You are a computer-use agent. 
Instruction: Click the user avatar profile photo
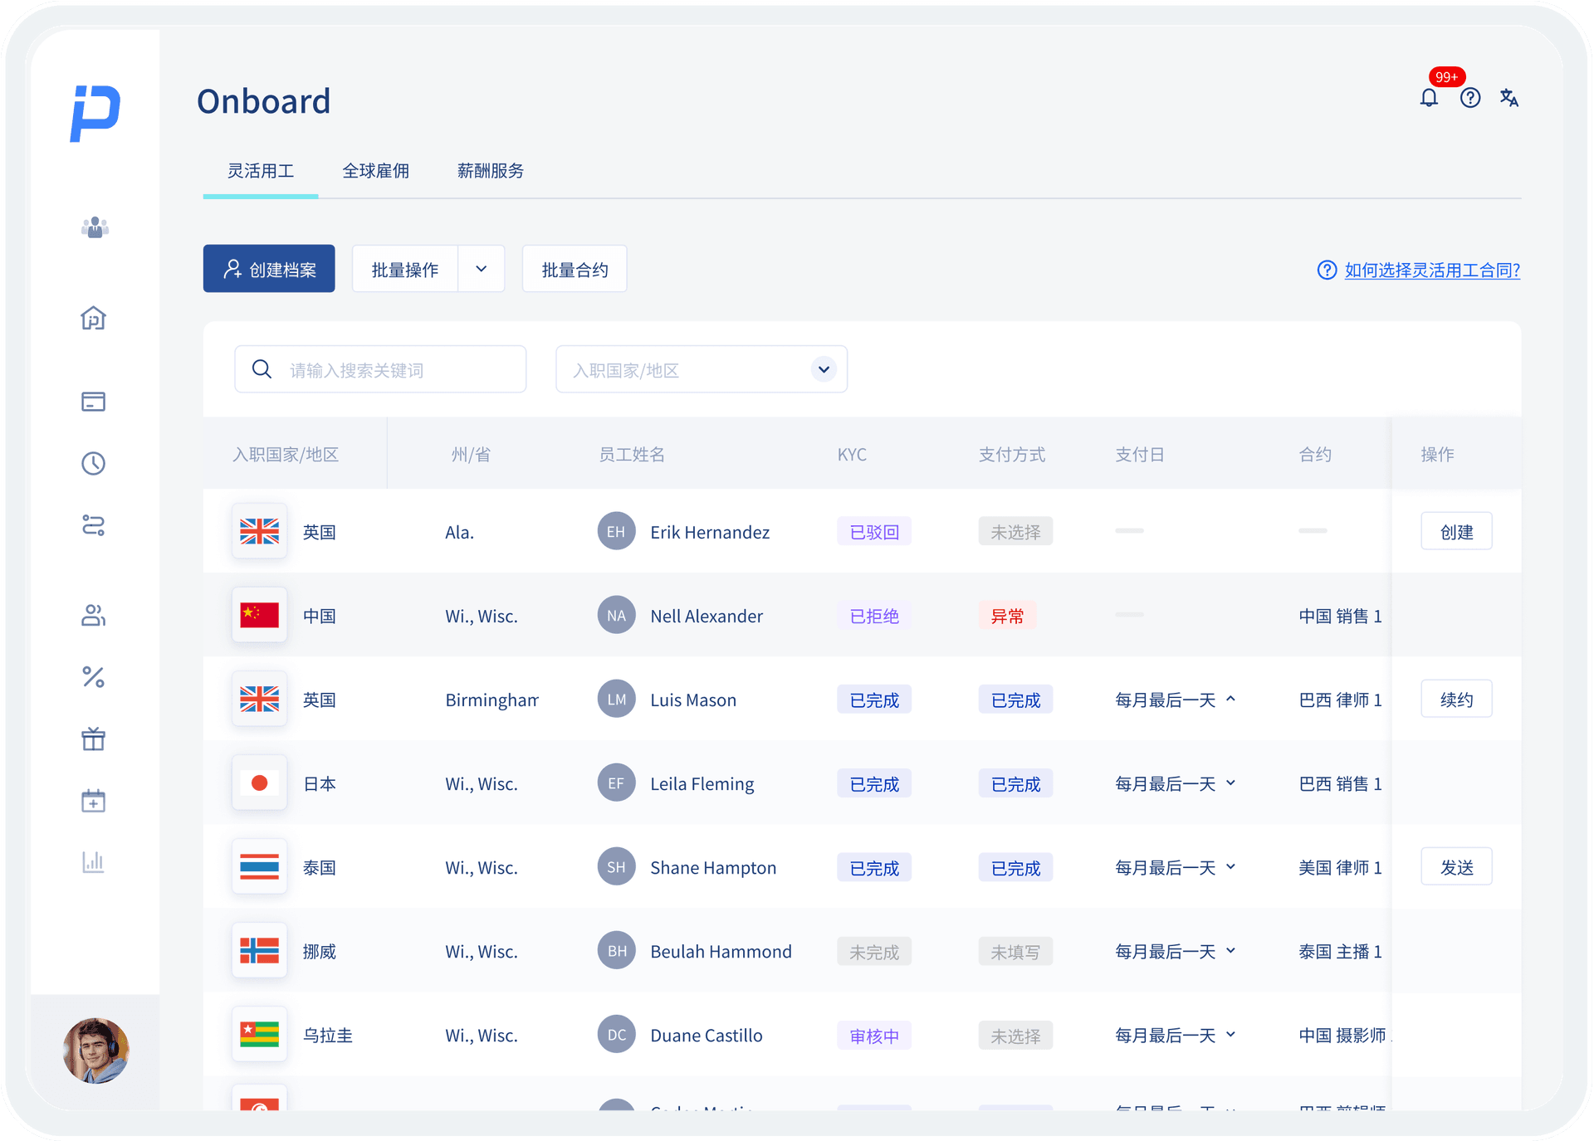[x=95, y=1051]
